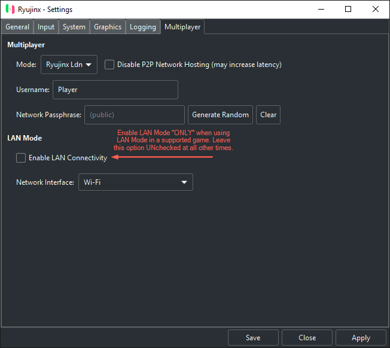Open the Mode dropdown showing Ryujinx Ldn
The height and width of the screenshot is (348, 390).
click(69, 65)
